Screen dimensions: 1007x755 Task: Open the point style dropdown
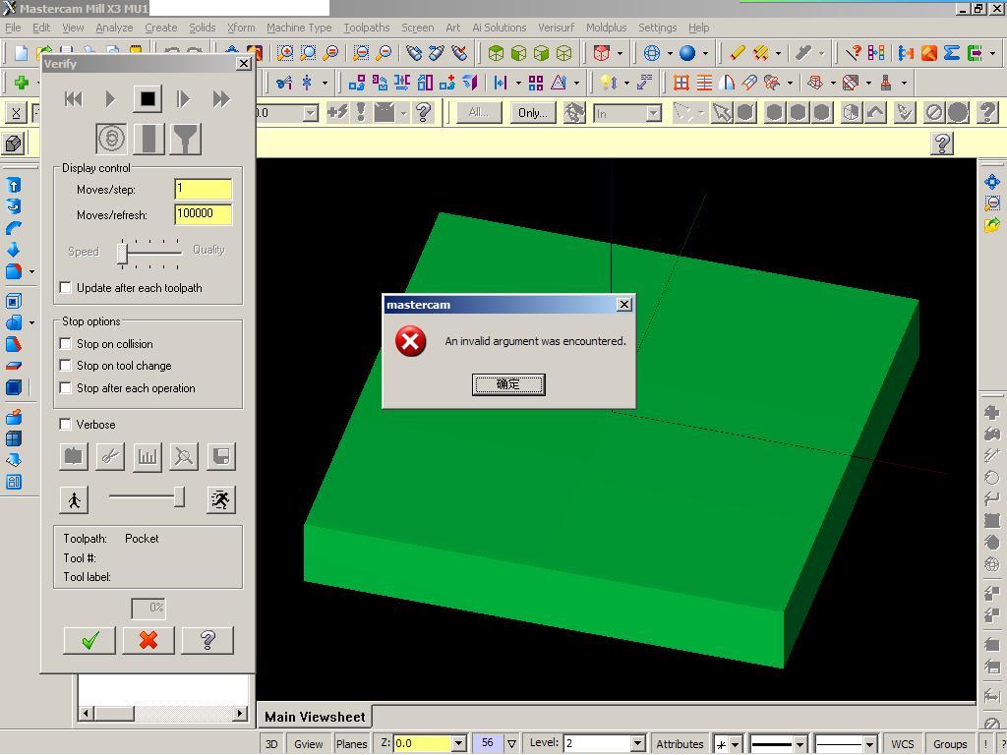[736, 744]
